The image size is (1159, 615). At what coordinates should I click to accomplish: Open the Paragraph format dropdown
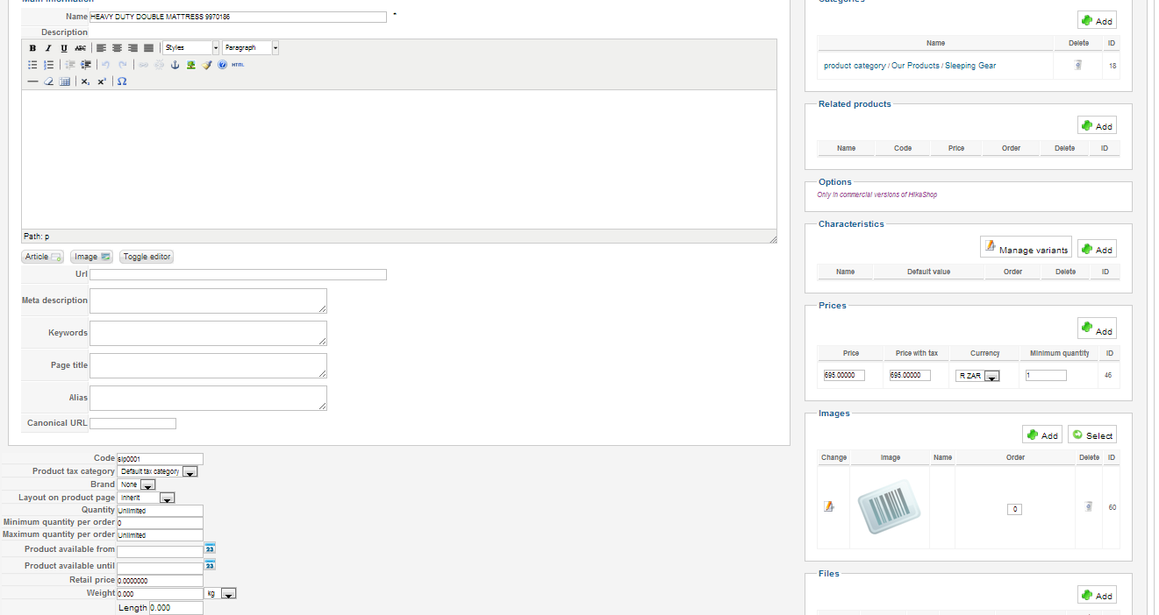pyautogui.click(x=251, y=48)
